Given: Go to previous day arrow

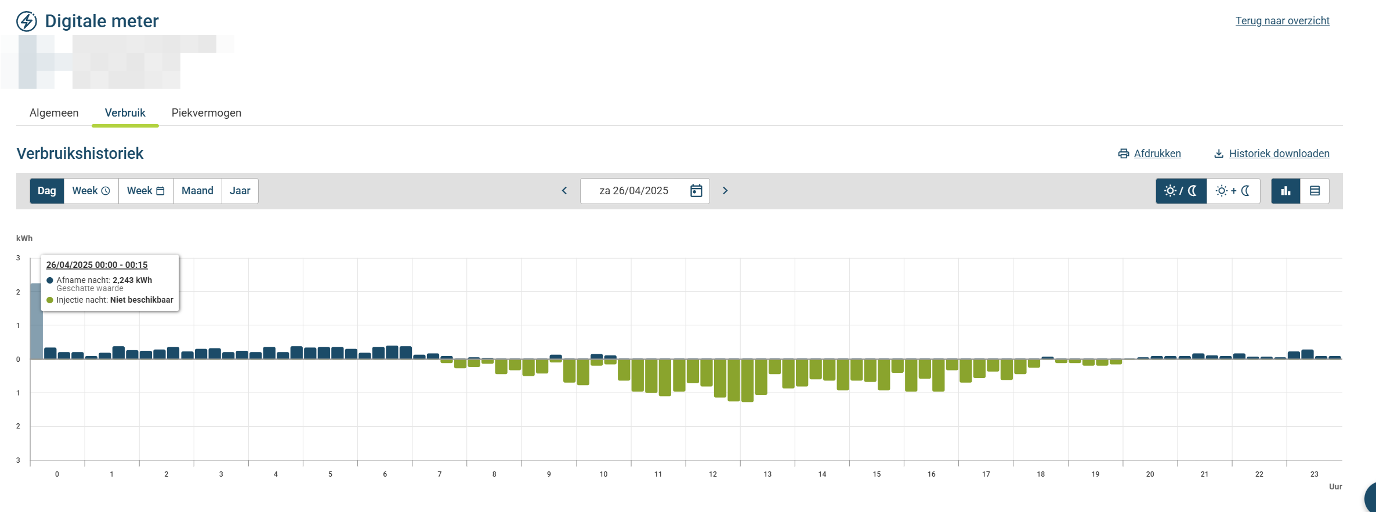Looking at the screenshot, I should [x=564, y=191].
